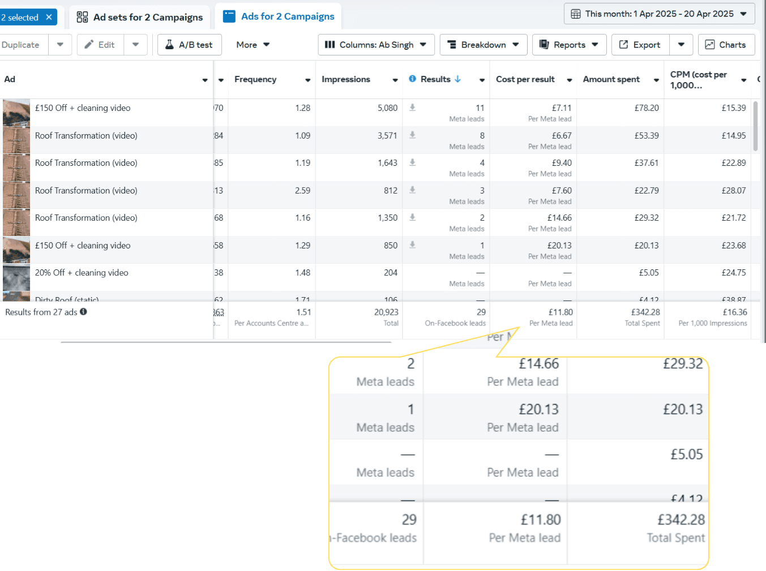The width and height of the screenshot is (766, 571).
Task: Open the date range picker for this month
Action: tap(659, 14)
